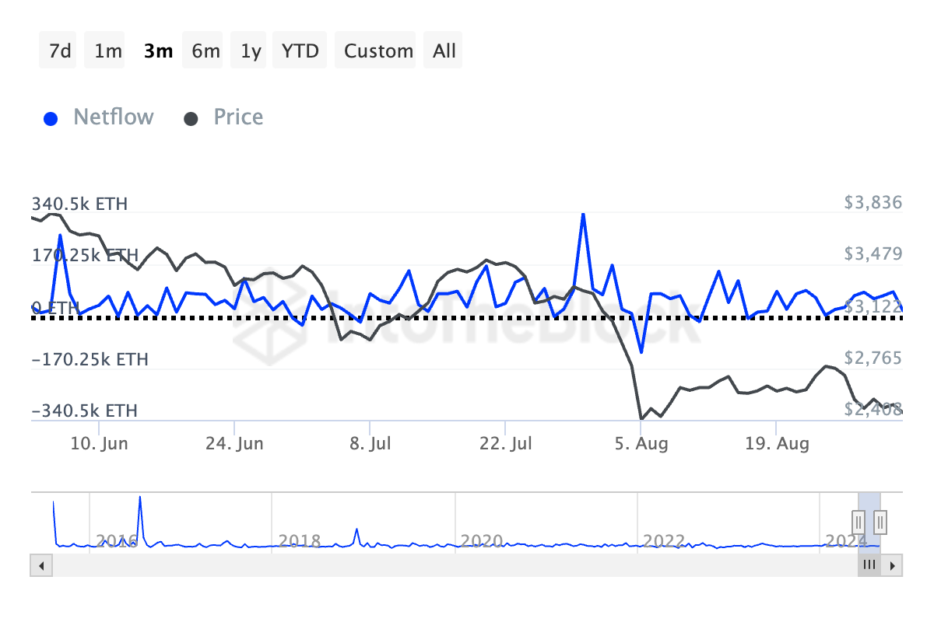
Task: Click the dark Price legend dot
Action: 191,117
